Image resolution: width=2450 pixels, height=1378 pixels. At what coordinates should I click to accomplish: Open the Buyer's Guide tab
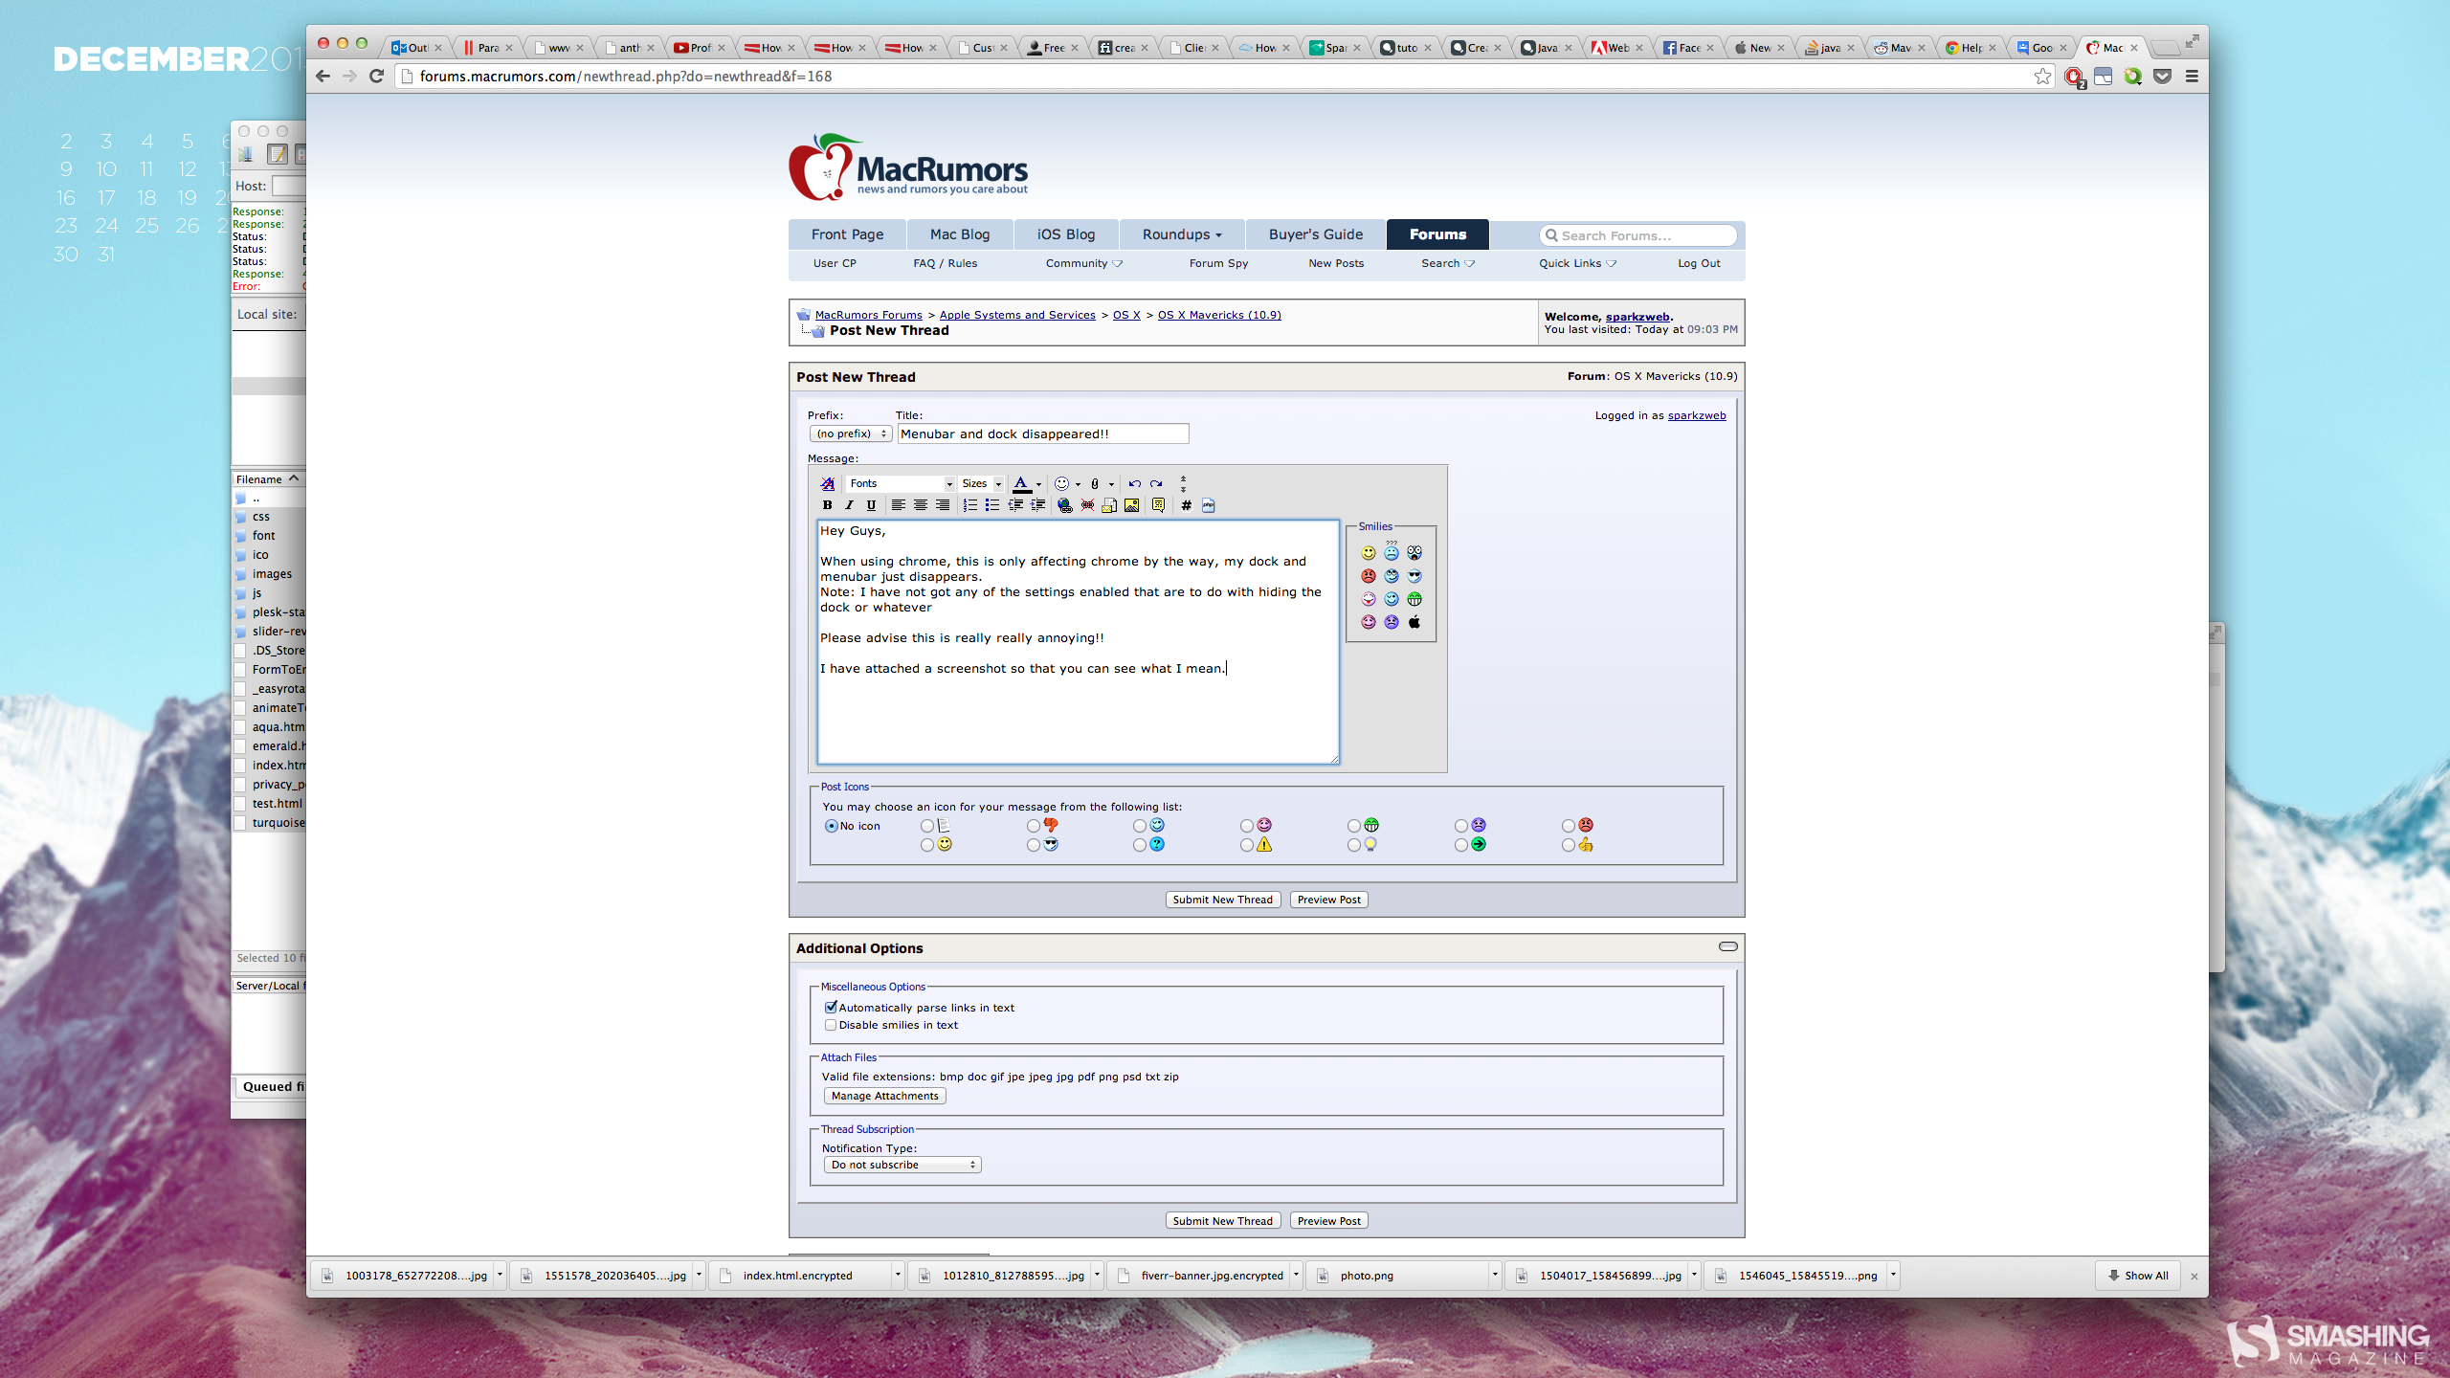pos(1315,234)
